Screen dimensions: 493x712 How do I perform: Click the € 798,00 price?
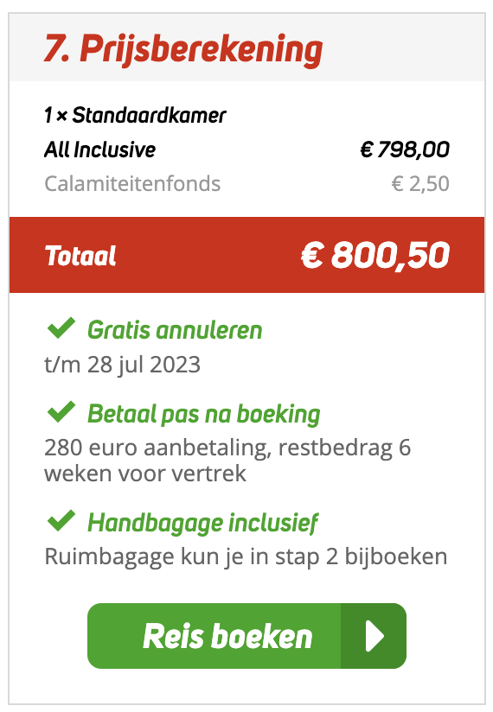pyautogui.click(x=405, y=149)
